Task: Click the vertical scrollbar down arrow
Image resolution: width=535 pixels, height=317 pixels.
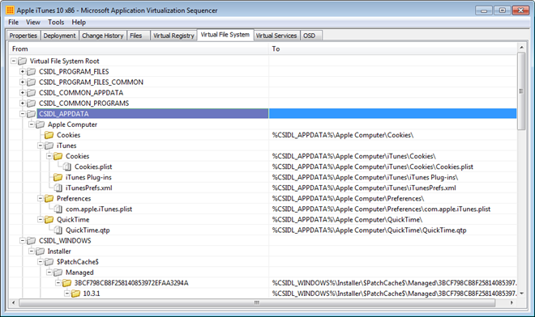Action: click(x=521, y=294)
